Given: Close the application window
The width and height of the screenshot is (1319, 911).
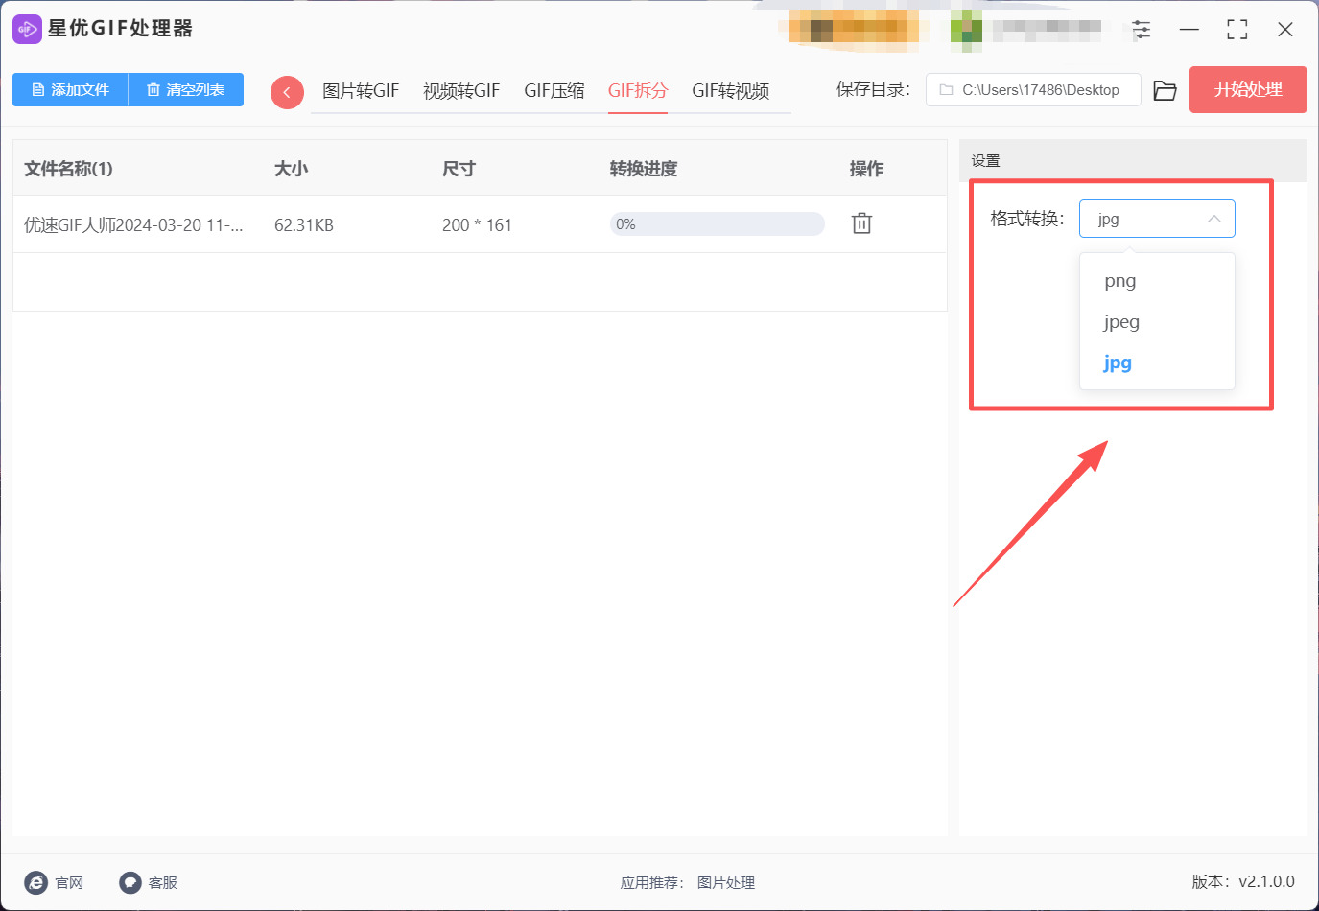Looking at the screenshot, I should pyautogui.click(x=1285, y=30).
